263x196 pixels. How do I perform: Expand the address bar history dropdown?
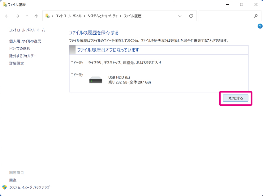[x=180, y=16]
